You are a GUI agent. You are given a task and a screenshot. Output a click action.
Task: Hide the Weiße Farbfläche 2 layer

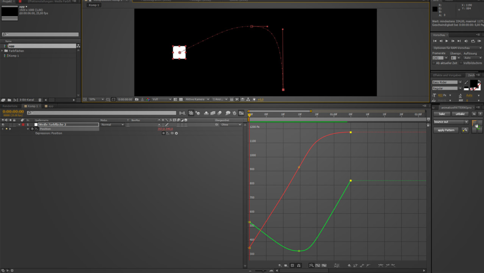(x=3, y=124)
